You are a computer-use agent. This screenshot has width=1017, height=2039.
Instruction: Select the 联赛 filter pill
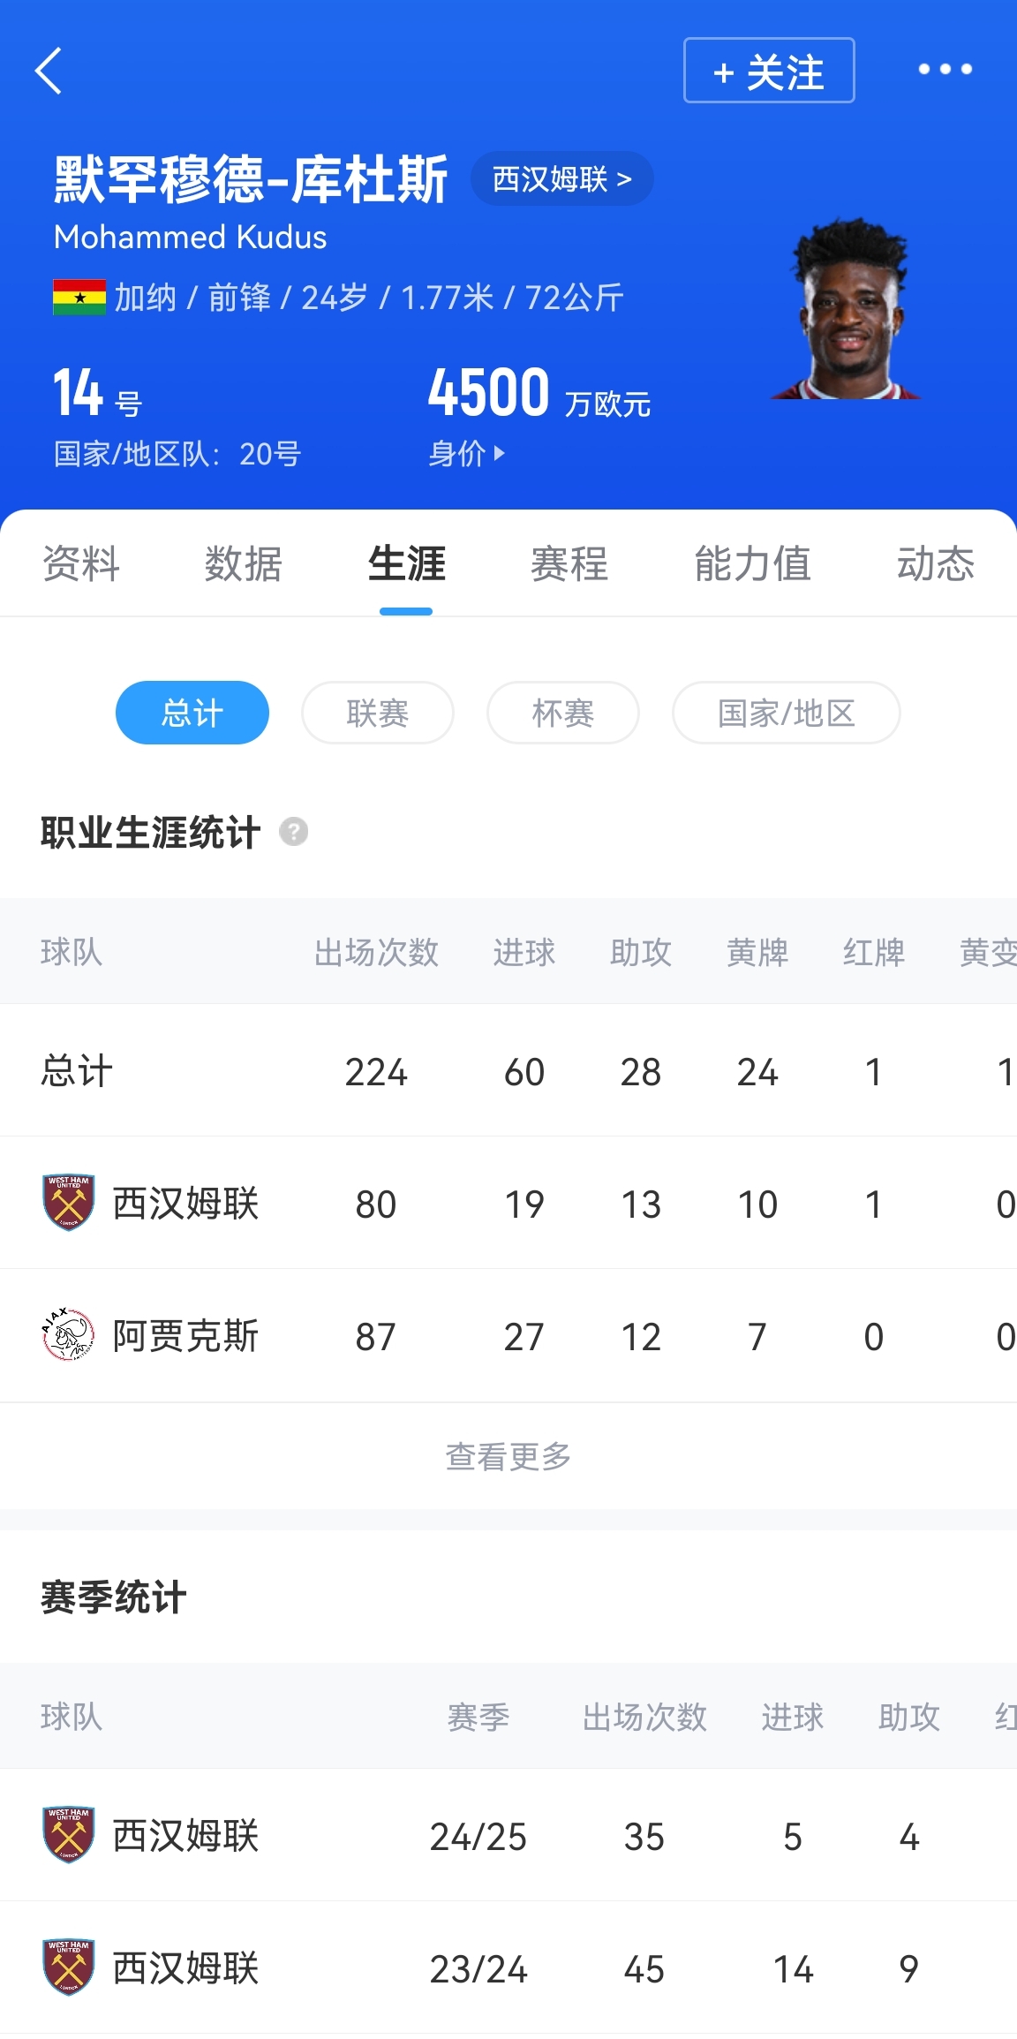click(377, 713)
